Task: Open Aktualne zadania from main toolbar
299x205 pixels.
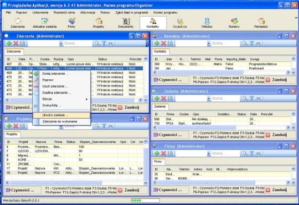Action: coord(45,23)
